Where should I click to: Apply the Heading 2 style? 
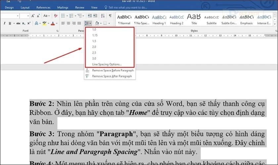[177, 19]
